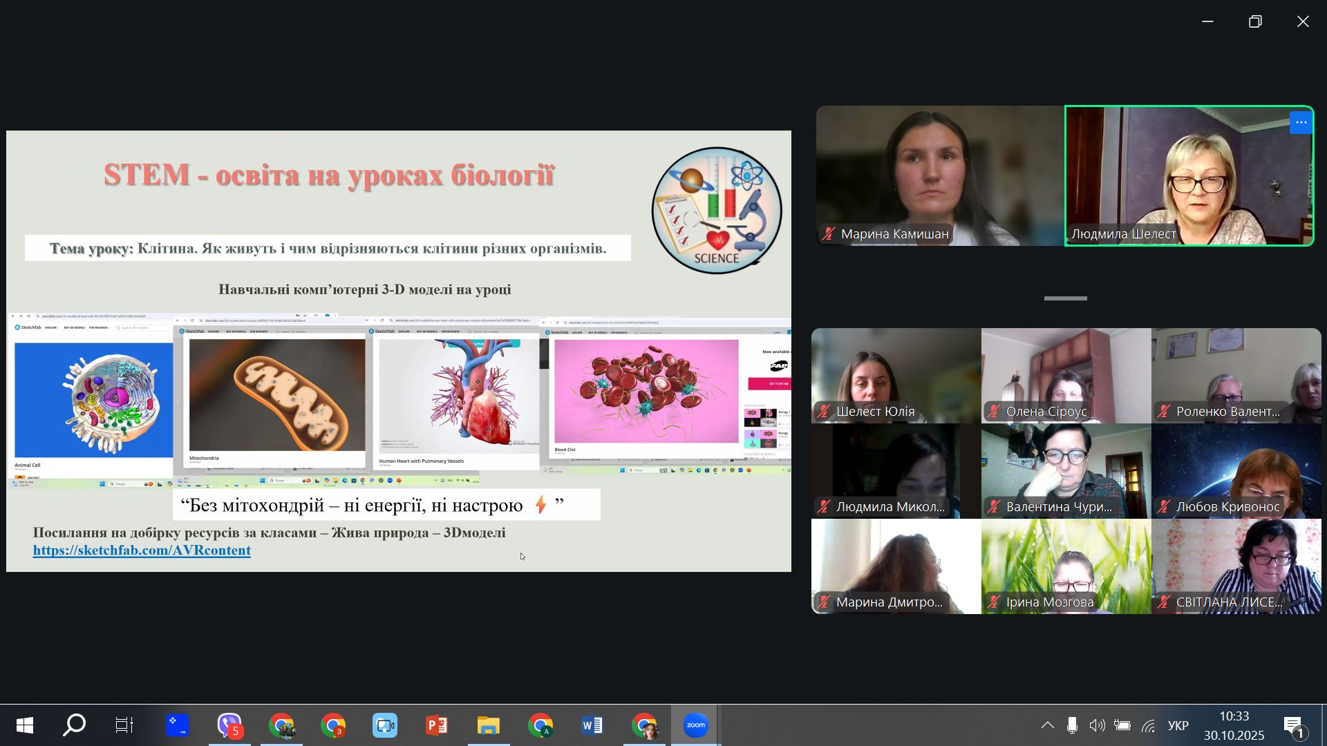Switch to the Word application in taskbar
Image resolution: width=1327 pixels, height=746 pixels.
coord(592,725)
